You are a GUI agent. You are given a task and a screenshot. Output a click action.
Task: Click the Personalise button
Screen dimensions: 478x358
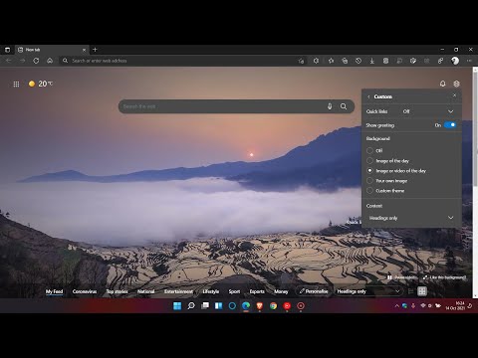314,291
